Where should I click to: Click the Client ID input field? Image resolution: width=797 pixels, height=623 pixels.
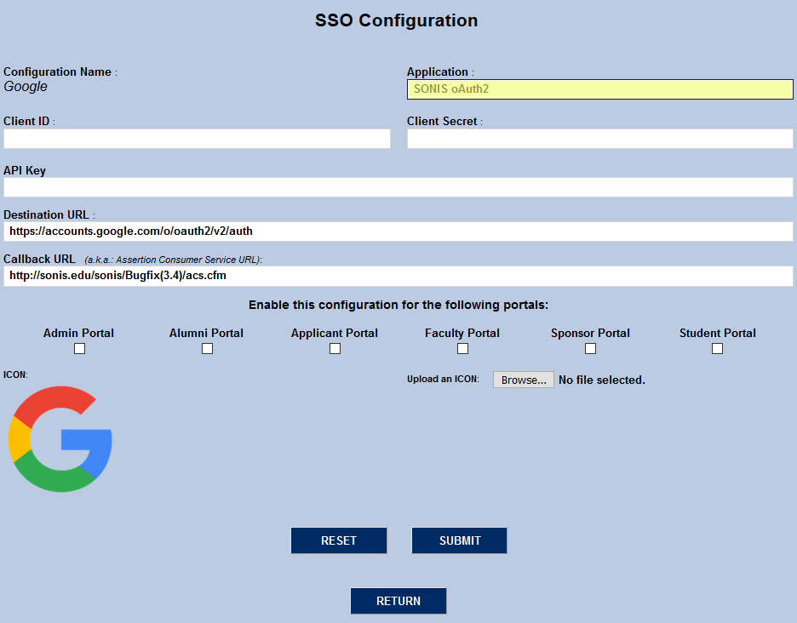pyautogui.click(x=196, y=138)
